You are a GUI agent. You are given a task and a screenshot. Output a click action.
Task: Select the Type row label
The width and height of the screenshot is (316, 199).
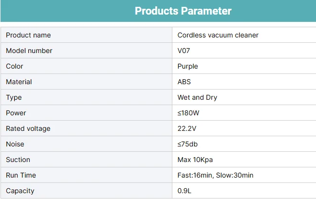[14, 97]
